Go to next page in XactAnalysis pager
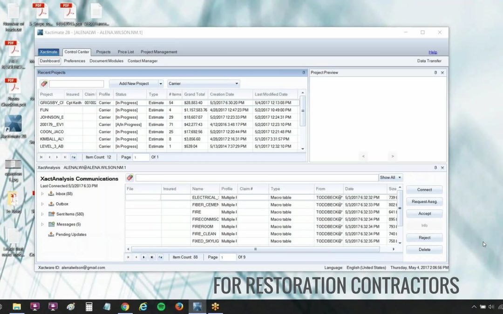The image size is (503, 314). point(144,257)
